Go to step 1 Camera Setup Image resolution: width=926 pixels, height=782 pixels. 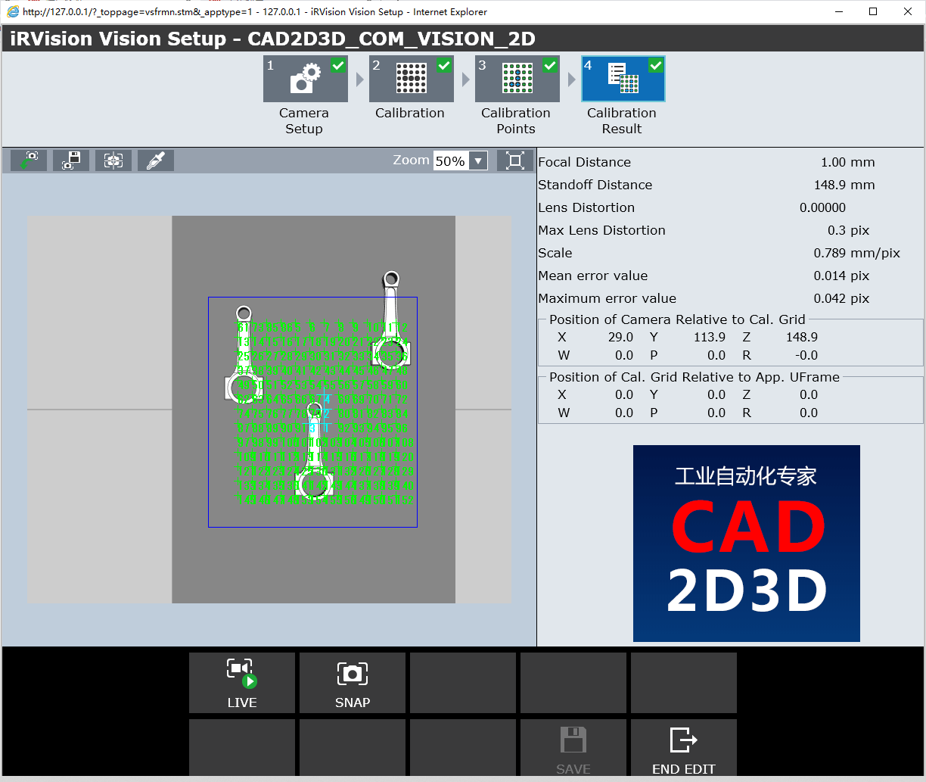[306, 79]
